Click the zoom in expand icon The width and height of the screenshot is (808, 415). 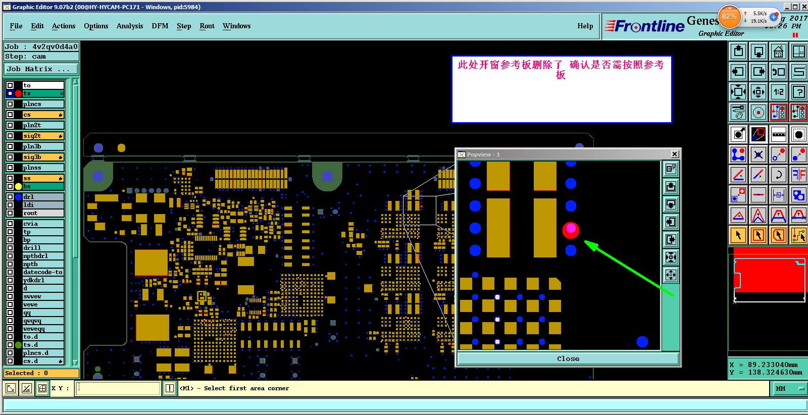738,92
